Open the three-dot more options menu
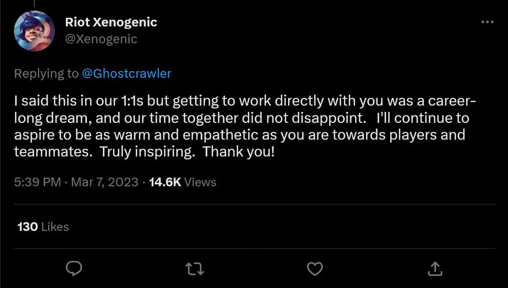Viewport: 508px width, 288px height. tap(487, 22)
